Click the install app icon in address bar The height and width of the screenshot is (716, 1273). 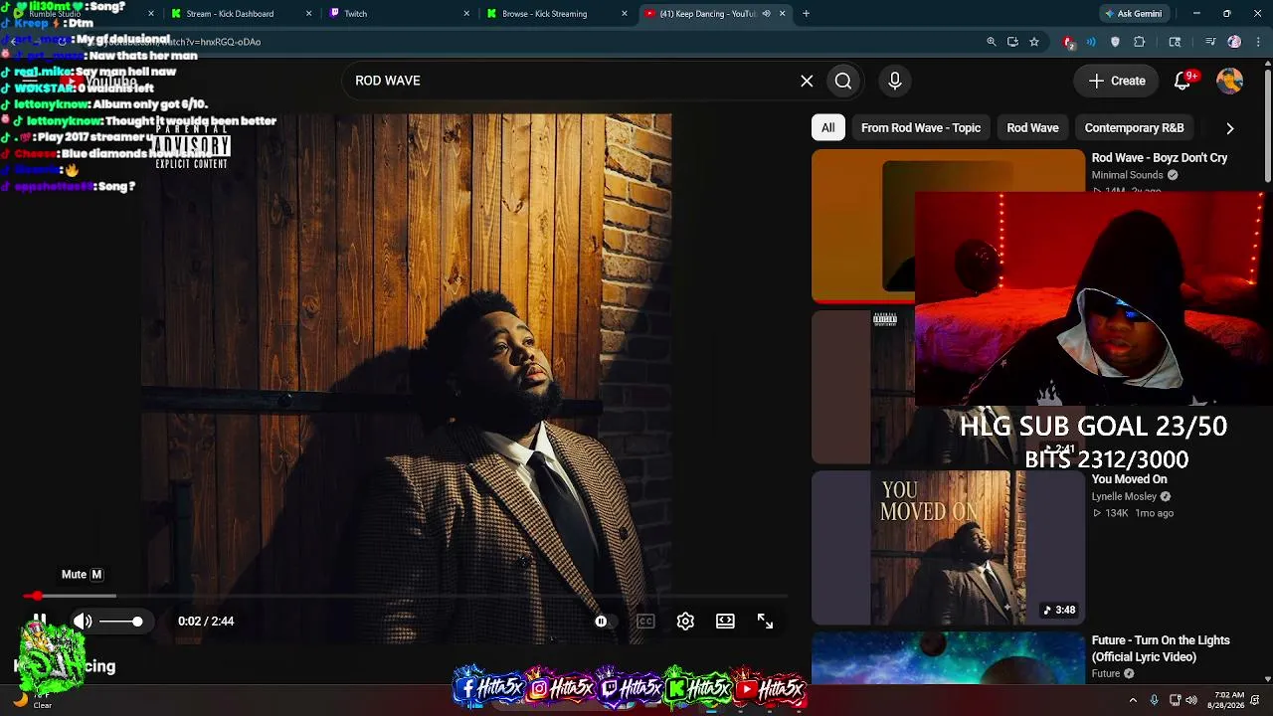pyautogui.click(x=1012, y=42)
